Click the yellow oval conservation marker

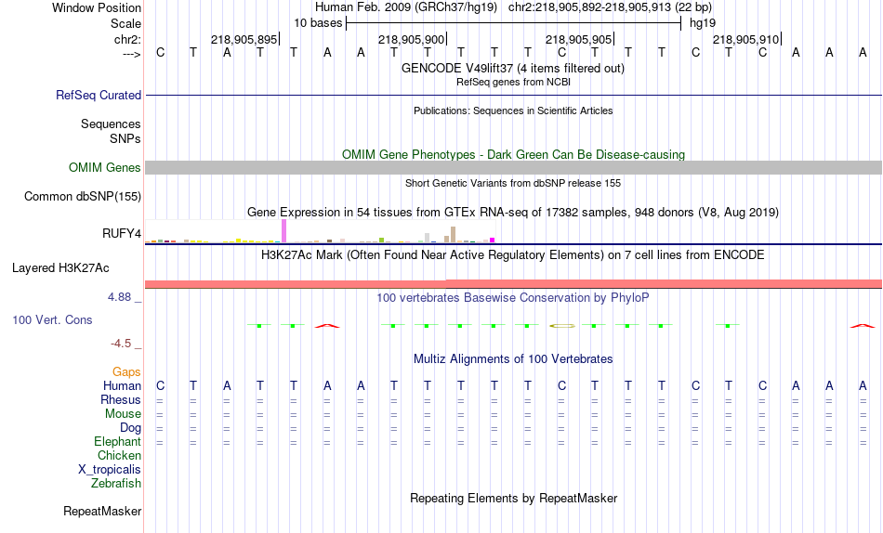(562, 325)
